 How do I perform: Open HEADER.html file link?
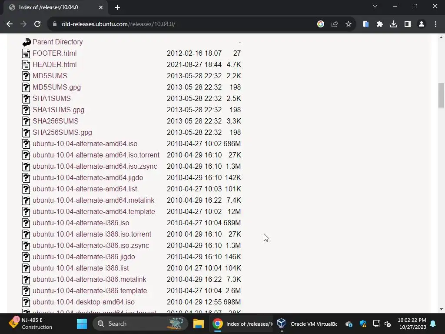click(54, 65)
